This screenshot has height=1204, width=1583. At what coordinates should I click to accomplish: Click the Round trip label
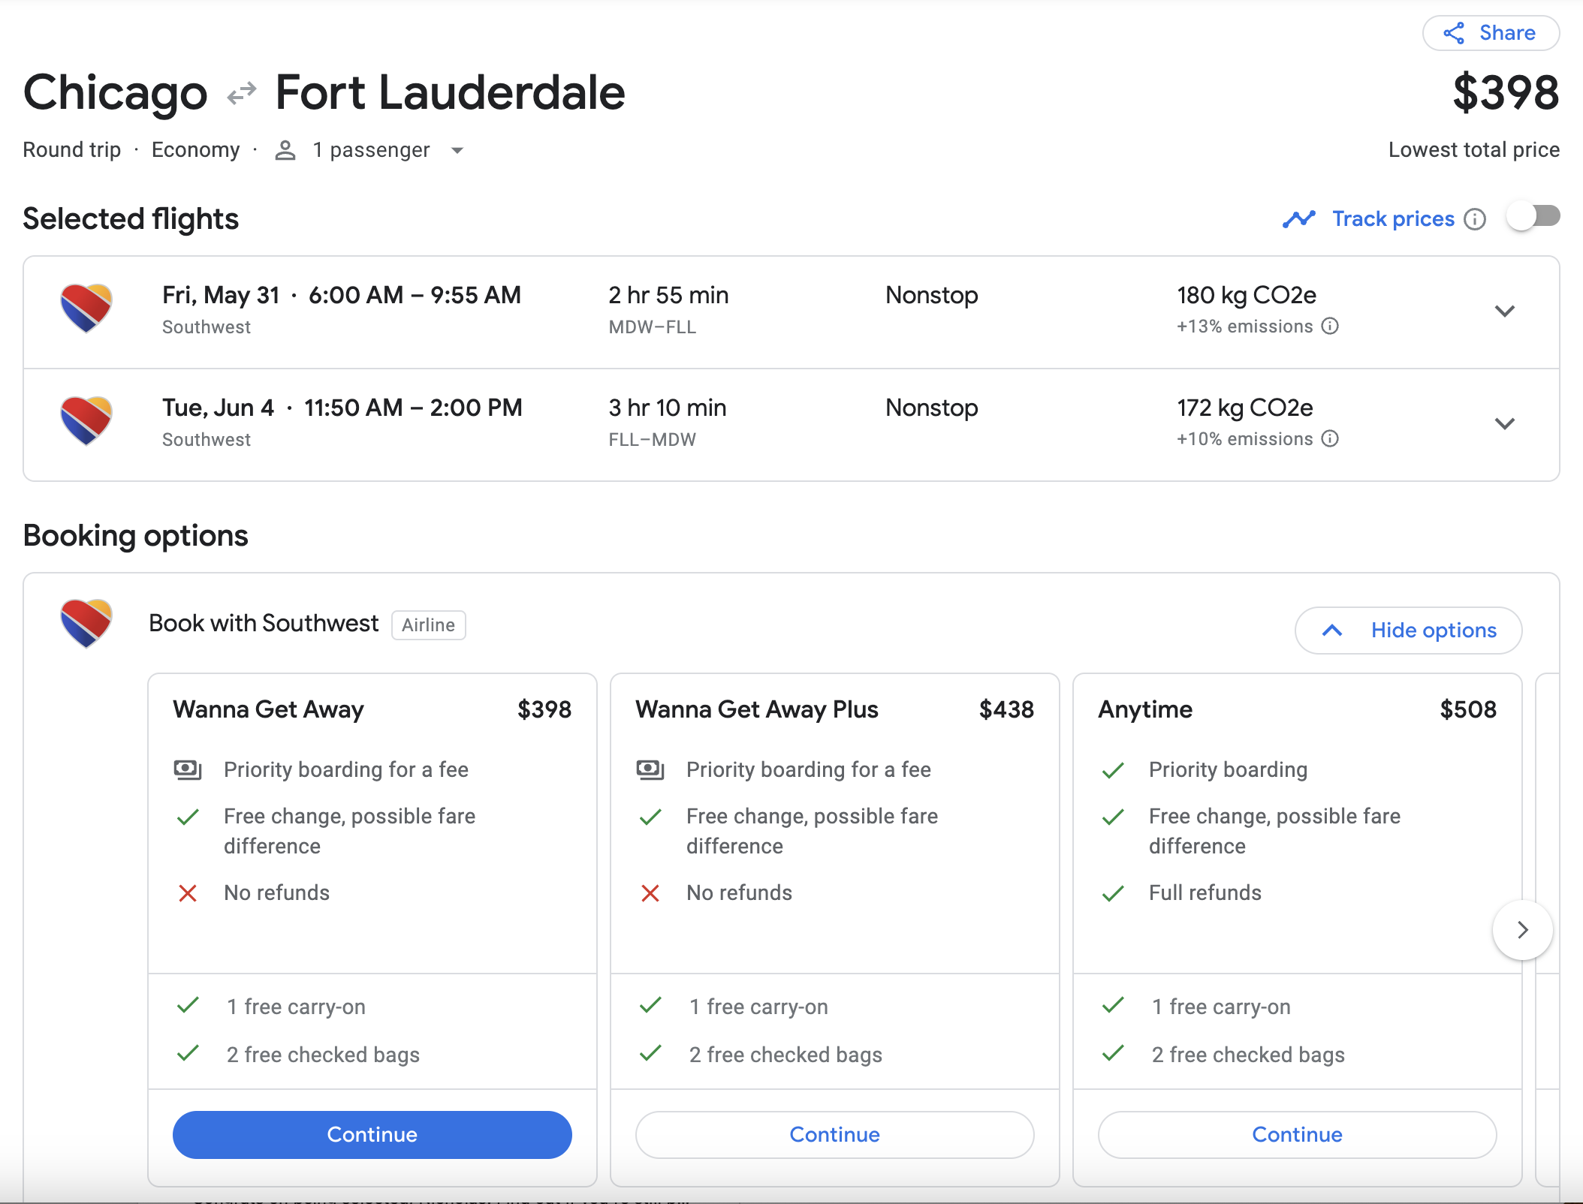[72, 150]
